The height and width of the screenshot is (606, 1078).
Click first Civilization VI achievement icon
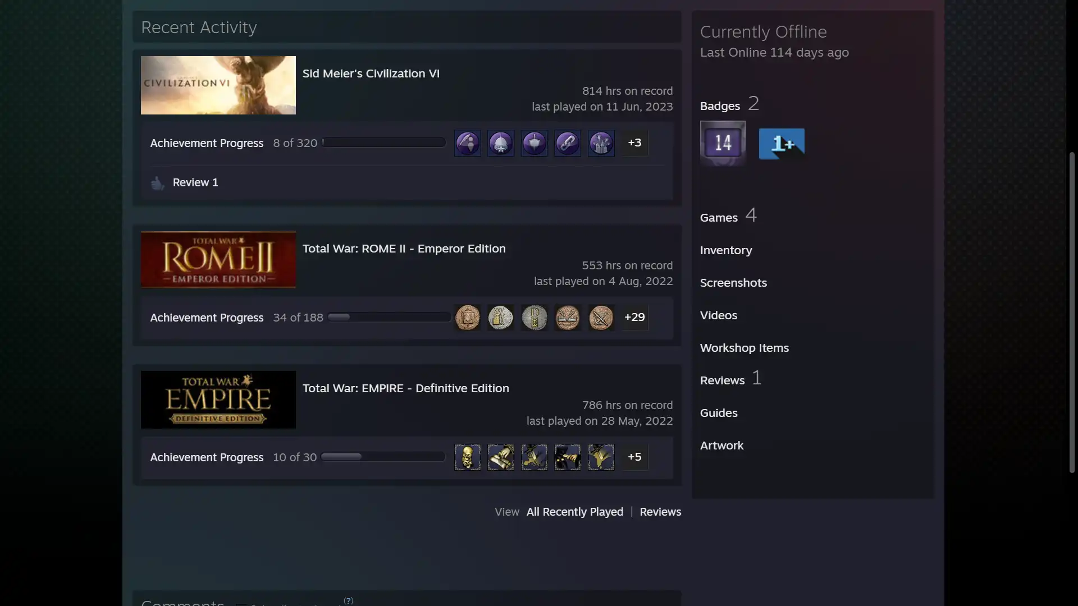pyautogui.click(x=467, y=143)
